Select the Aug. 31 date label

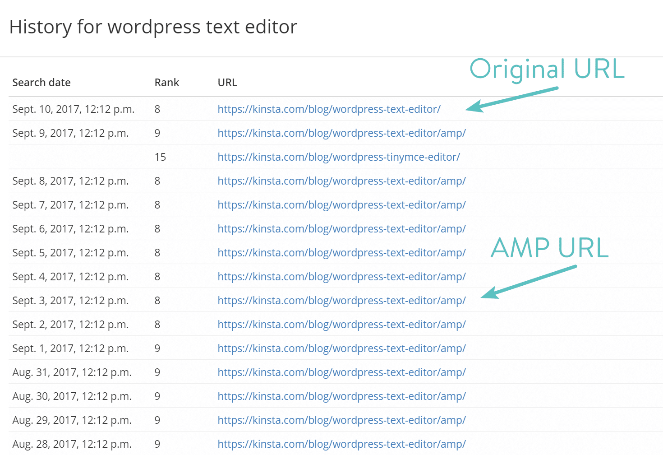[72, 372]
